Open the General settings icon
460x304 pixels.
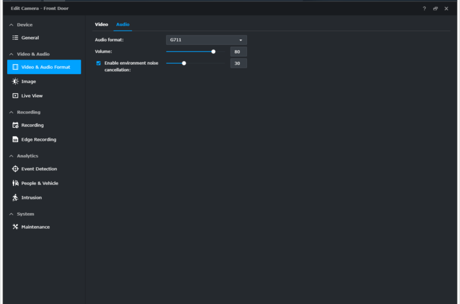(15, 38)
